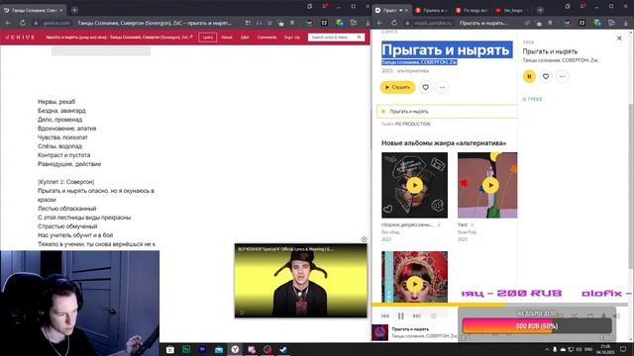Viewport: 634px width, 356px height.
Task: Close the picture-in-picture video popup
Action: 364,239
